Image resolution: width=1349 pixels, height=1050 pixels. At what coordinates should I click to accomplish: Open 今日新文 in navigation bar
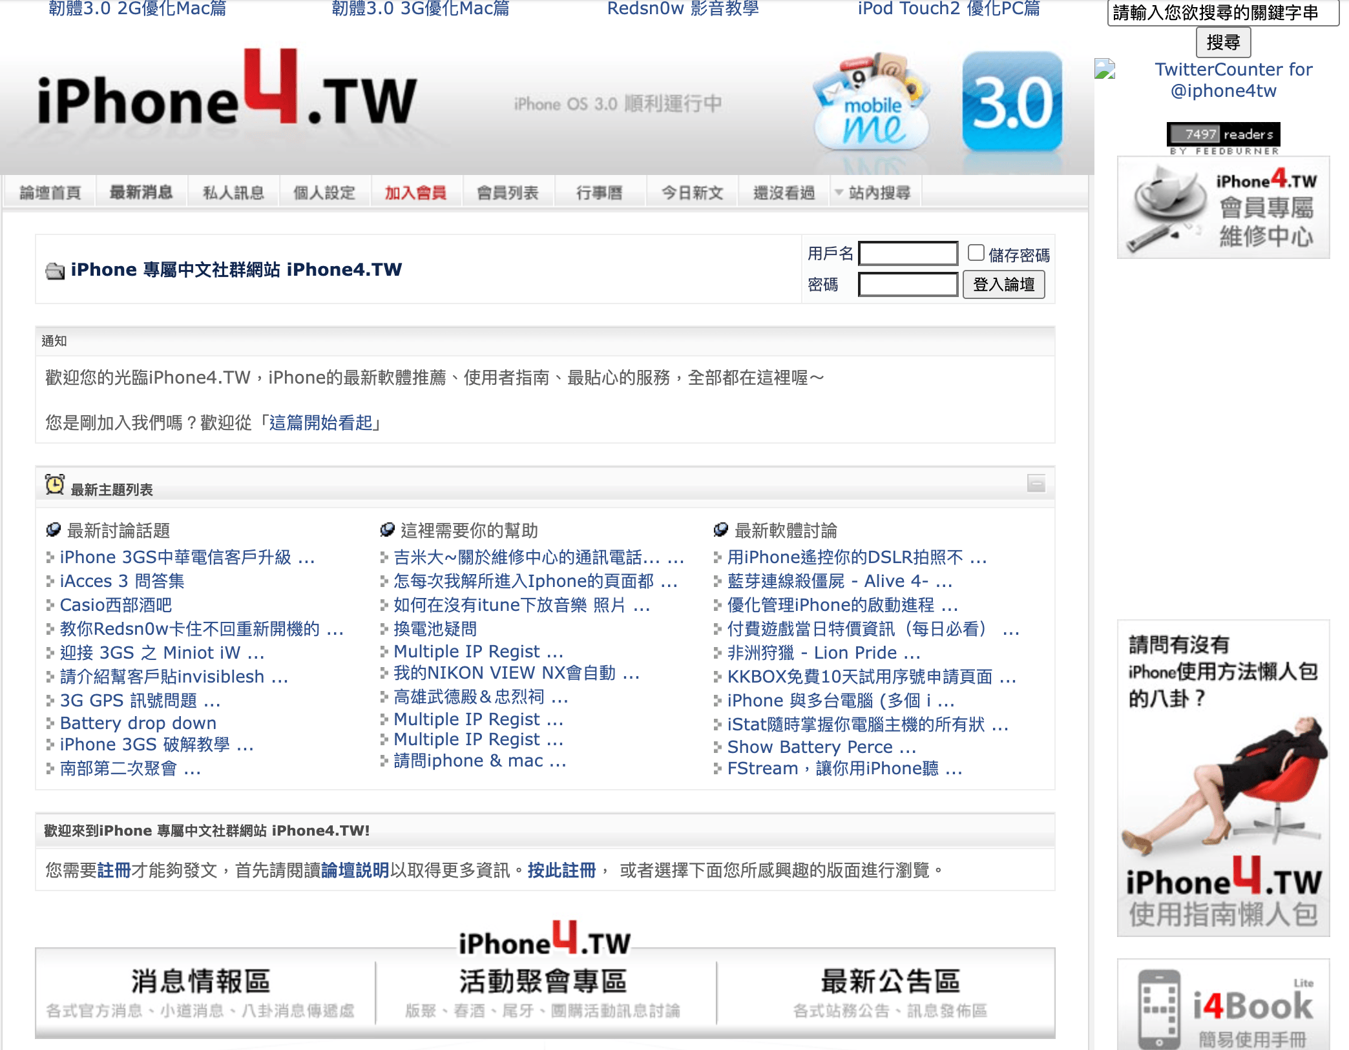[693, 192]
